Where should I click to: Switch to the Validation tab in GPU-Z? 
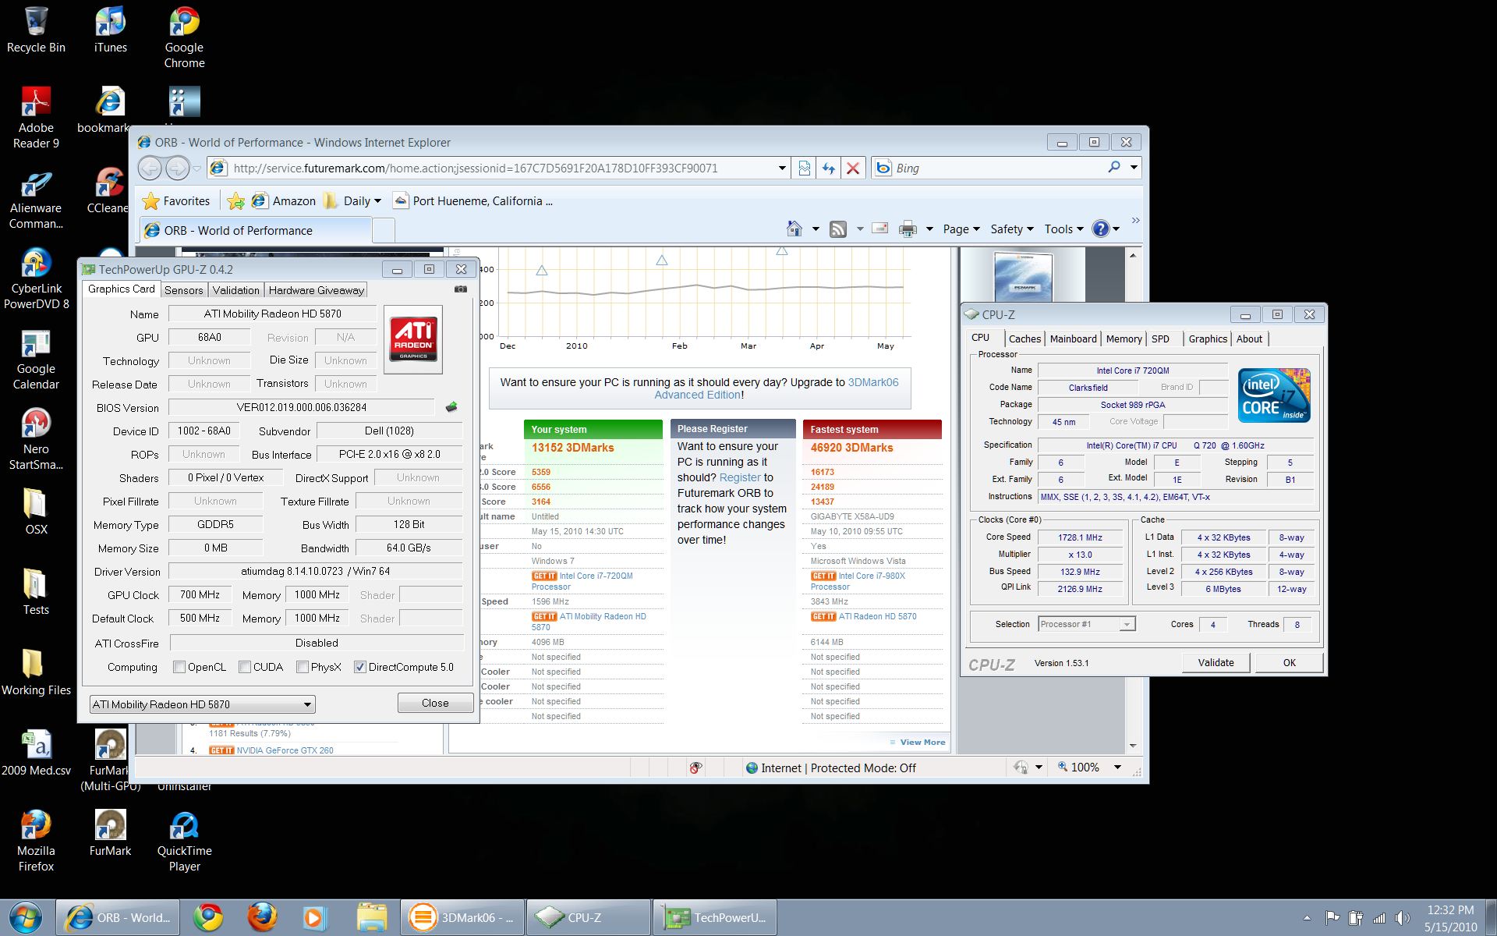click(235, 290)
